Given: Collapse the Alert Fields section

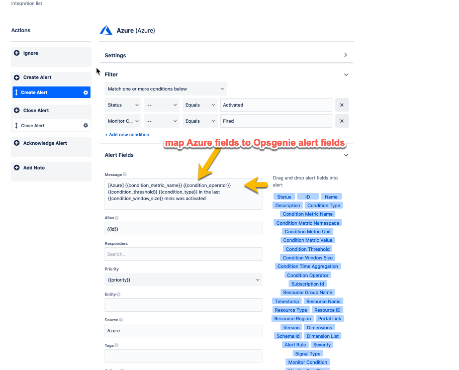Looking at the screenshot, I should 346,155.
